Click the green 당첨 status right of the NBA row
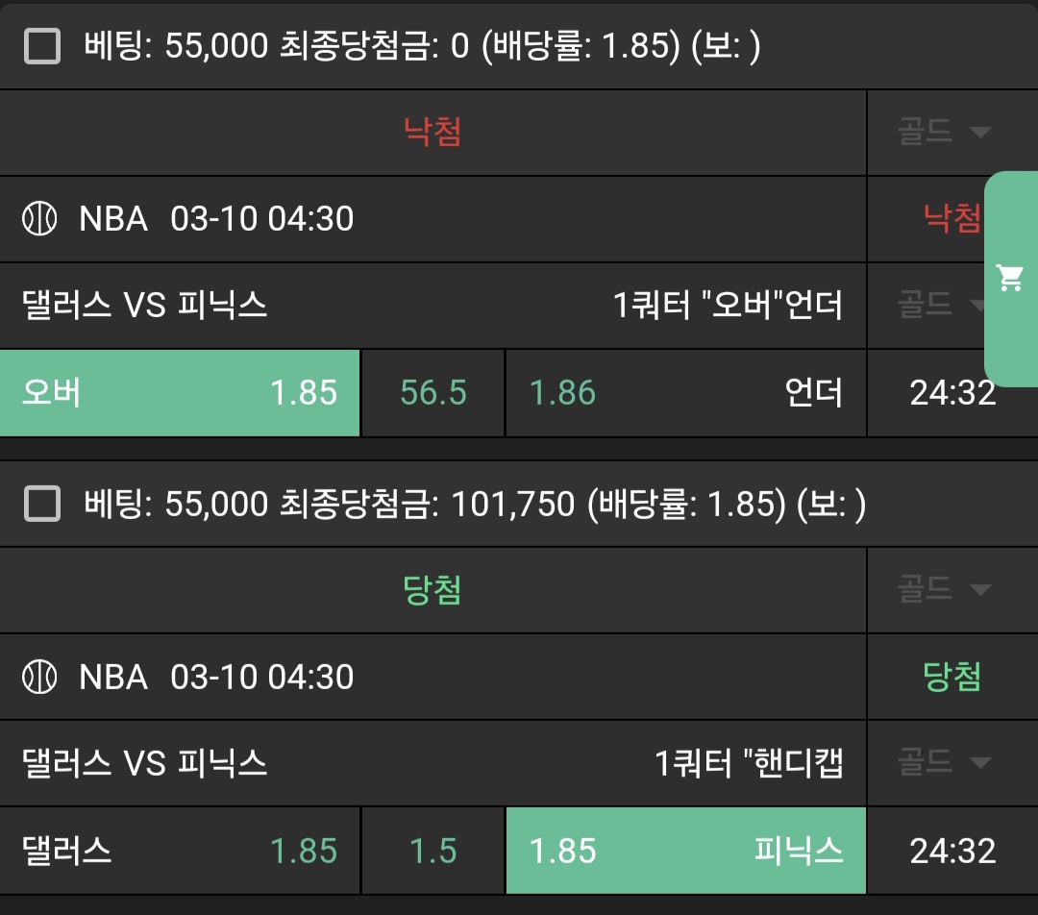Image resolution: width=1038 pixels, height=915 pixels. [951, 677]
